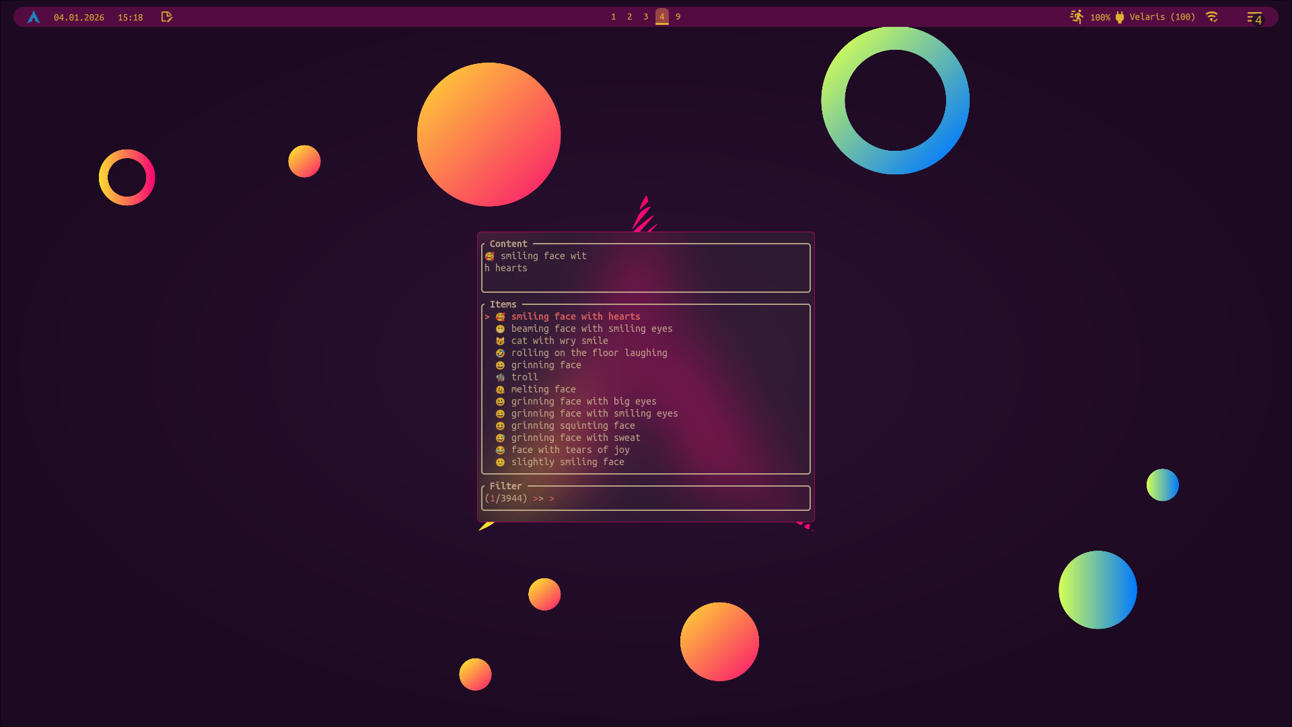Click the Velaris (100) network label
This screenshot has height=727, width=1292.
[x=1162, y=17]
